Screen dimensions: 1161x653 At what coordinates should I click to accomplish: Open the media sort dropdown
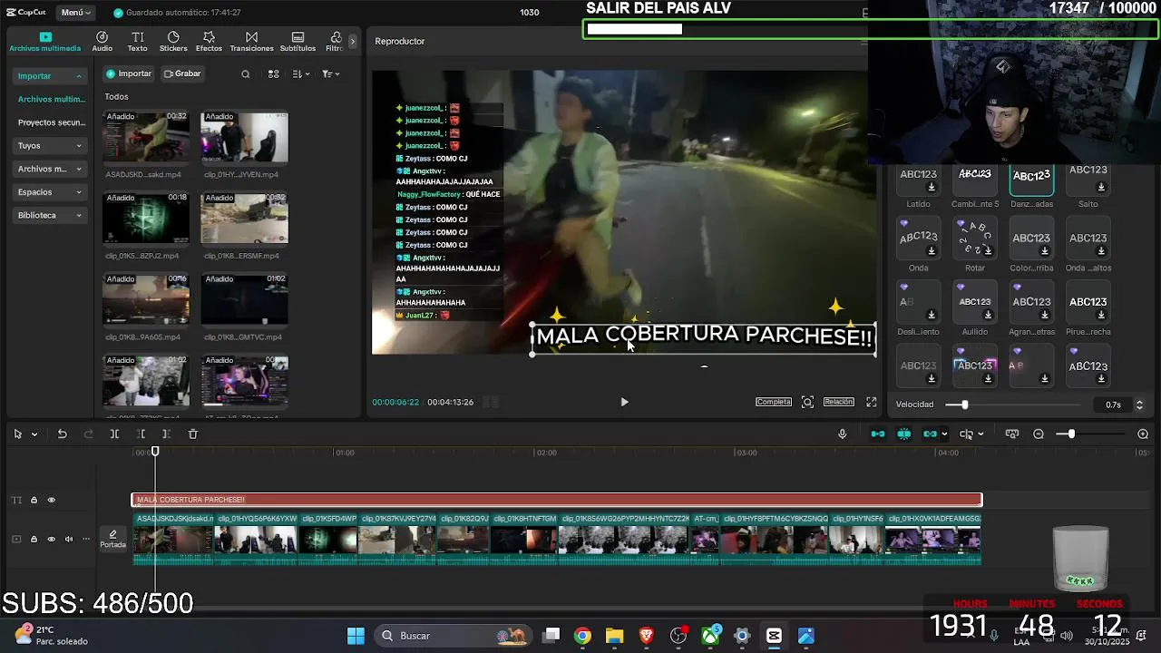[x=301, y=74]
